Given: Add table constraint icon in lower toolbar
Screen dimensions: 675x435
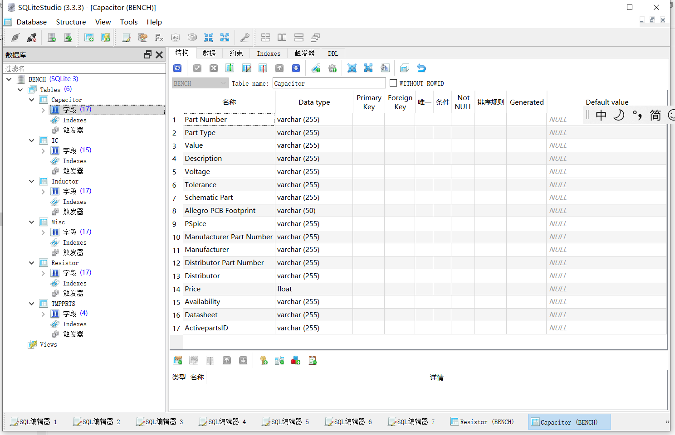Looking at the screenshot, I should pos(178,360).
